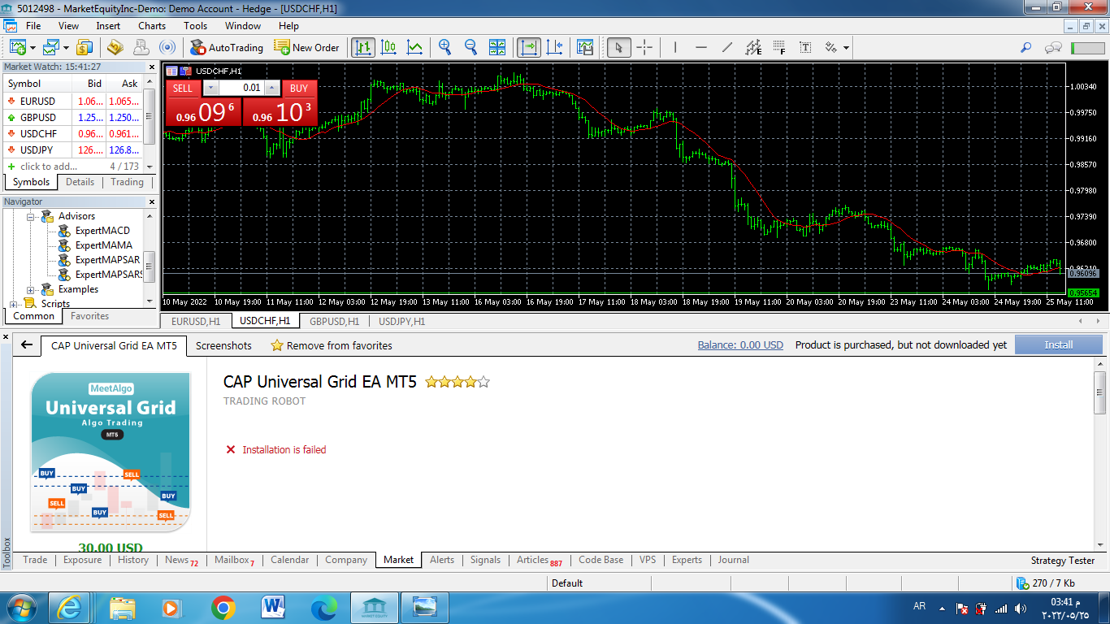Viewport: 1110px width, 624px height.
Task: Toggle the AutoTrading button
Action: (227, 47)
